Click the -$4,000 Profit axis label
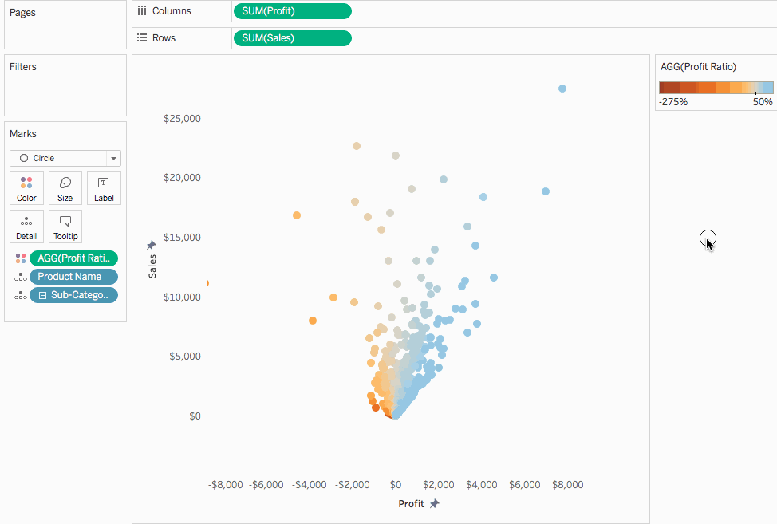 click(310, 484)
